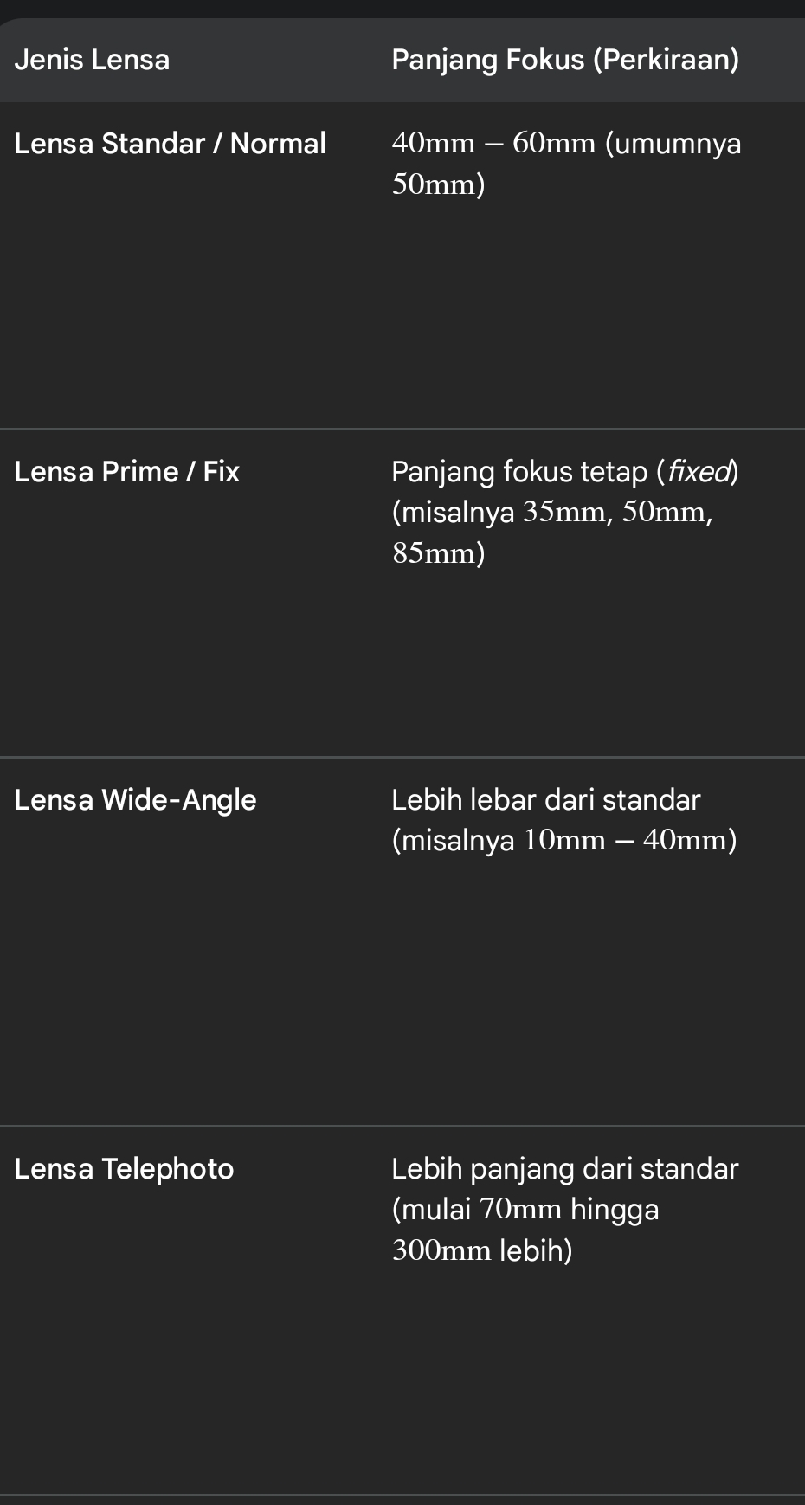Click the Jenis Lensa column header
This screenshot has height=1505, width=805.
[92, 60]
